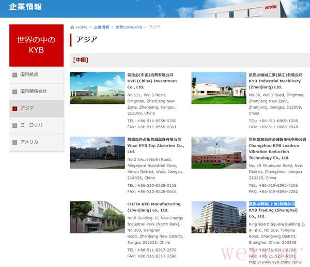The image size is (310, 267).
Task: Open the KYB Industrial Machinery (Zhenjiang) photo
Action: pyautogui.click(x=219, y=88)
